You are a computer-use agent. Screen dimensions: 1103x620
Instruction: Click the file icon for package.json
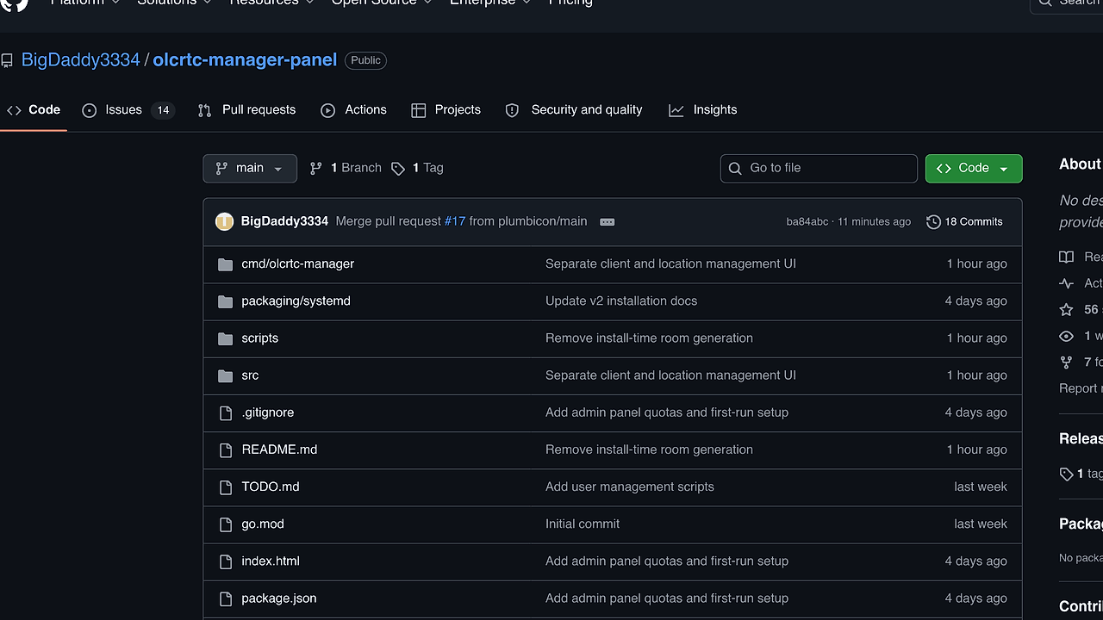226,598
